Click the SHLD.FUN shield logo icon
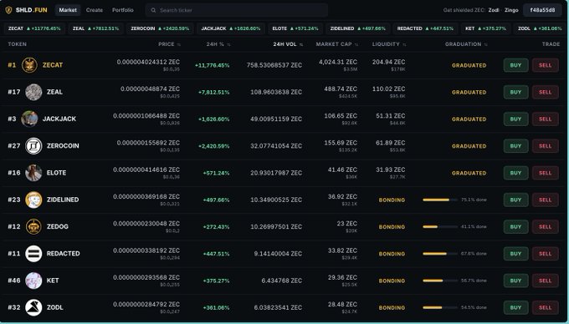The image size is (569, 324). (8, 10)
